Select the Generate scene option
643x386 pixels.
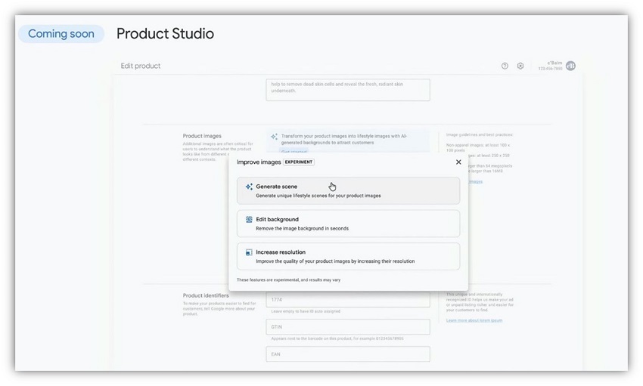(348, 191)
